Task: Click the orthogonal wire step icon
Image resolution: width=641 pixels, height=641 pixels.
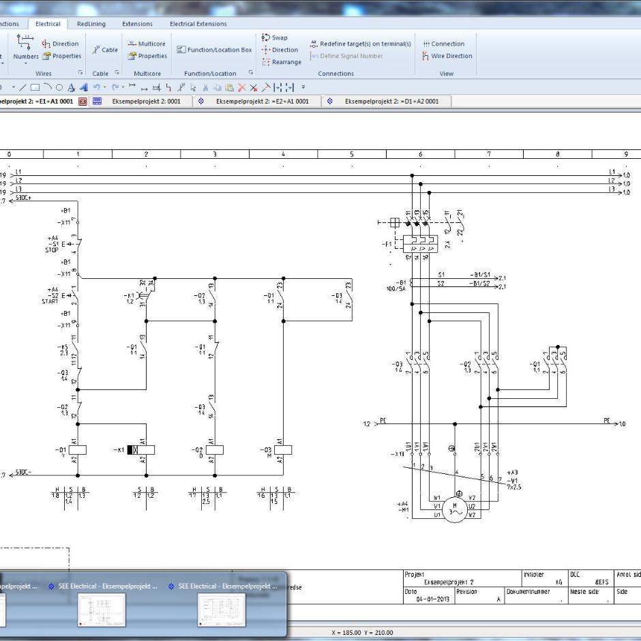Action: pos(168,87)
